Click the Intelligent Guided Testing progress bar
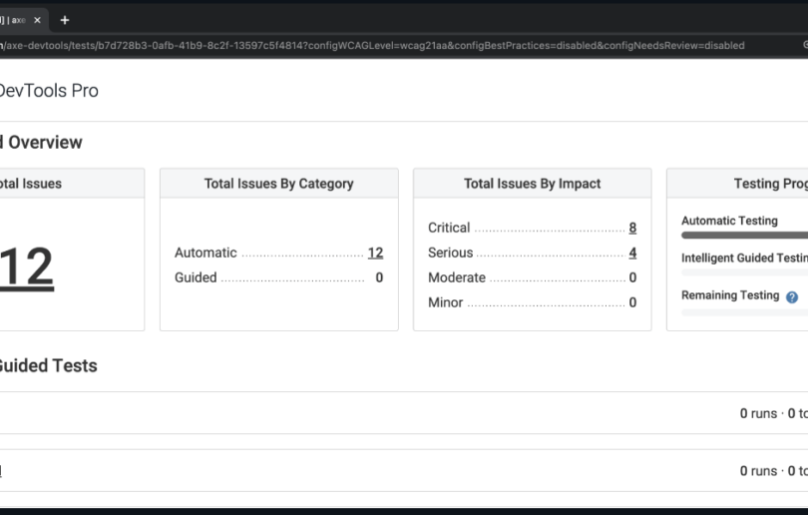 point(744,272)
